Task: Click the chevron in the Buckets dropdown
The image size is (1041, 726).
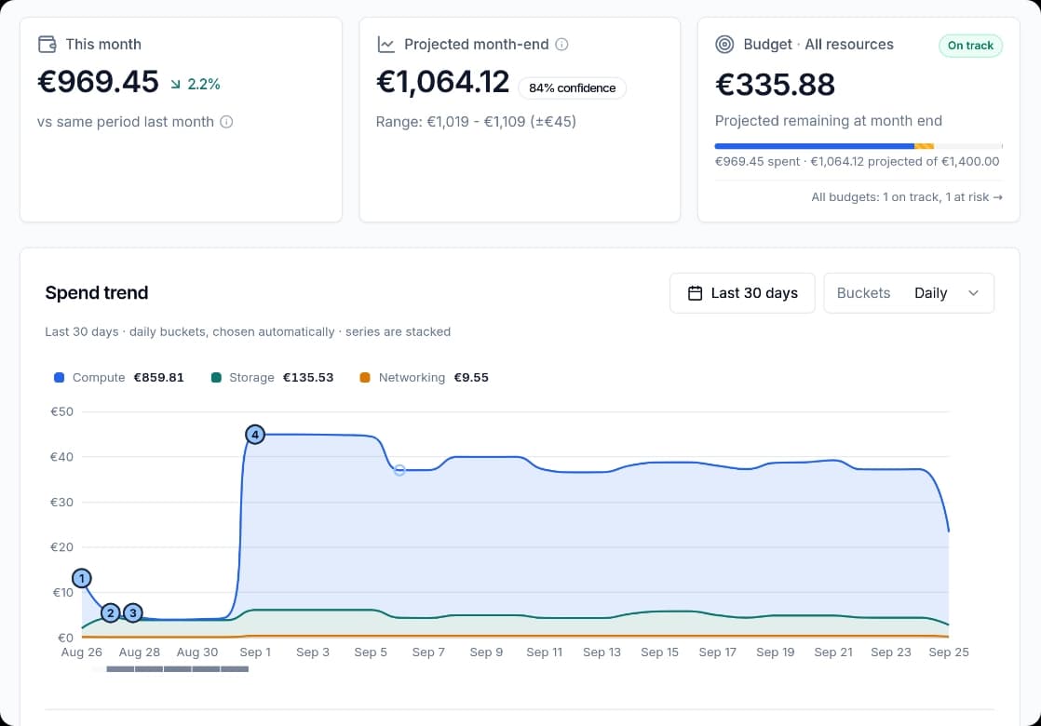Action: coord(973,293)
